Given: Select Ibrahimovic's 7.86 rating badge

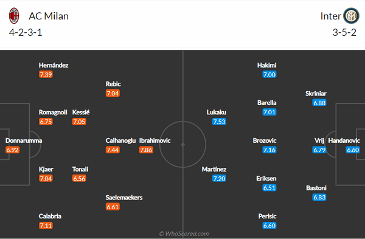Looking at the screenshot, I should click(x=146, y=150).
